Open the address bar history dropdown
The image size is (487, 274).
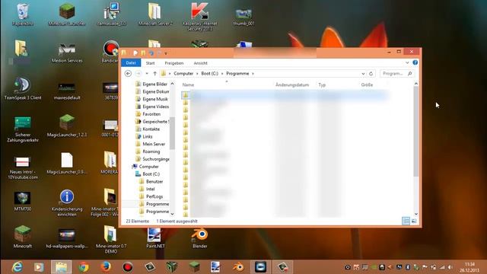point(363,74)
